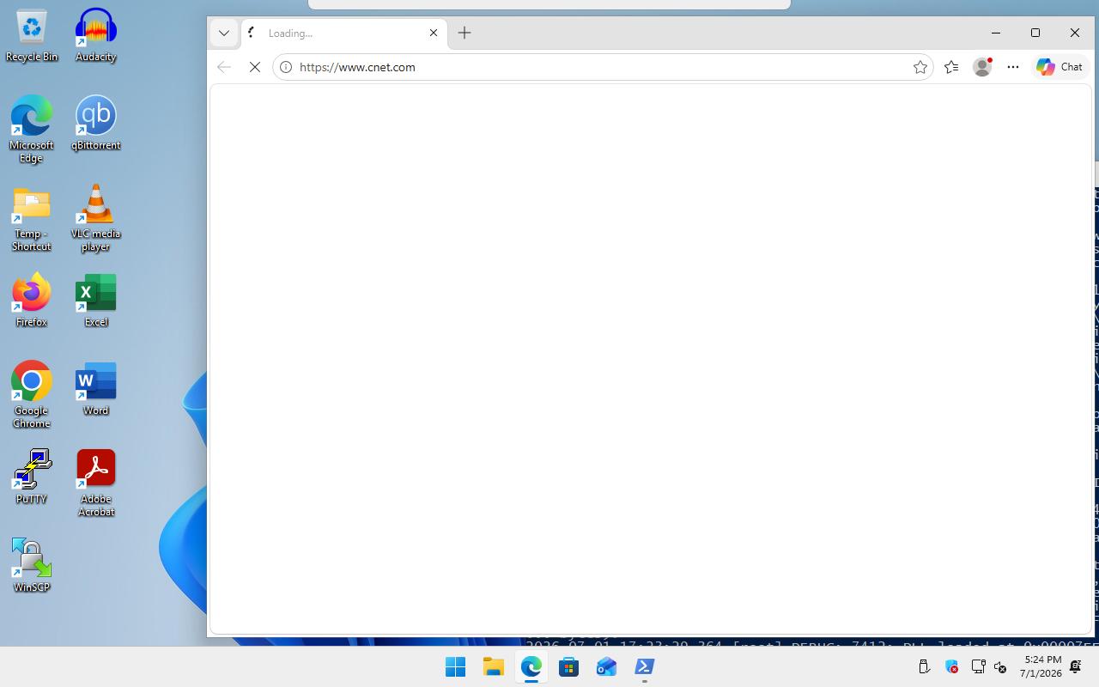Open the Windows Start menu

455,666
